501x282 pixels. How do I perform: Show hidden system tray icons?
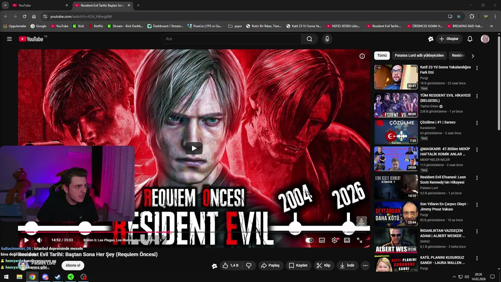(x=454, y=277)
